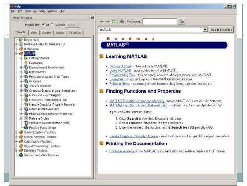The image size is (247, 186).
Task: Click the green arrow icon beside Begin Here
Action: click(x=21, y=40)
